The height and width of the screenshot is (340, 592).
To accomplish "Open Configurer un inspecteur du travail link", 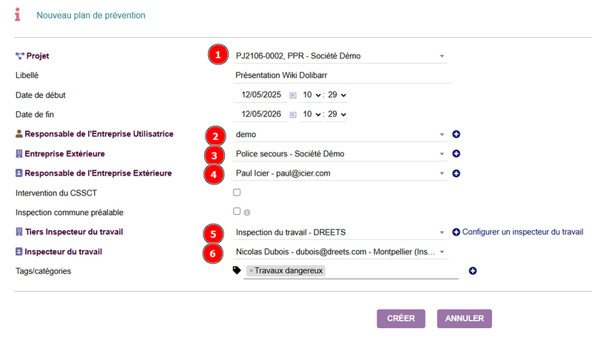I will coord(518,232).
